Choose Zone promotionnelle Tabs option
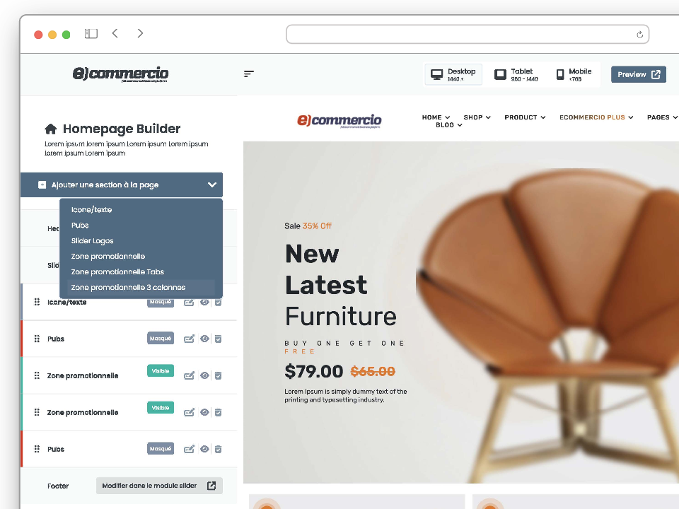Viewport: 679px width, 509px height. point(117,271)
